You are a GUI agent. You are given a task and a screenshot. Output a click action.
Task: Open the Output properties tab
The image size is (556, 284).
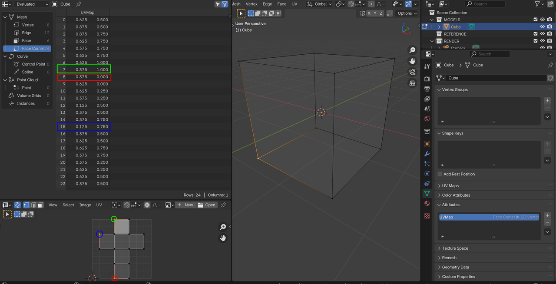pos(427,89)
